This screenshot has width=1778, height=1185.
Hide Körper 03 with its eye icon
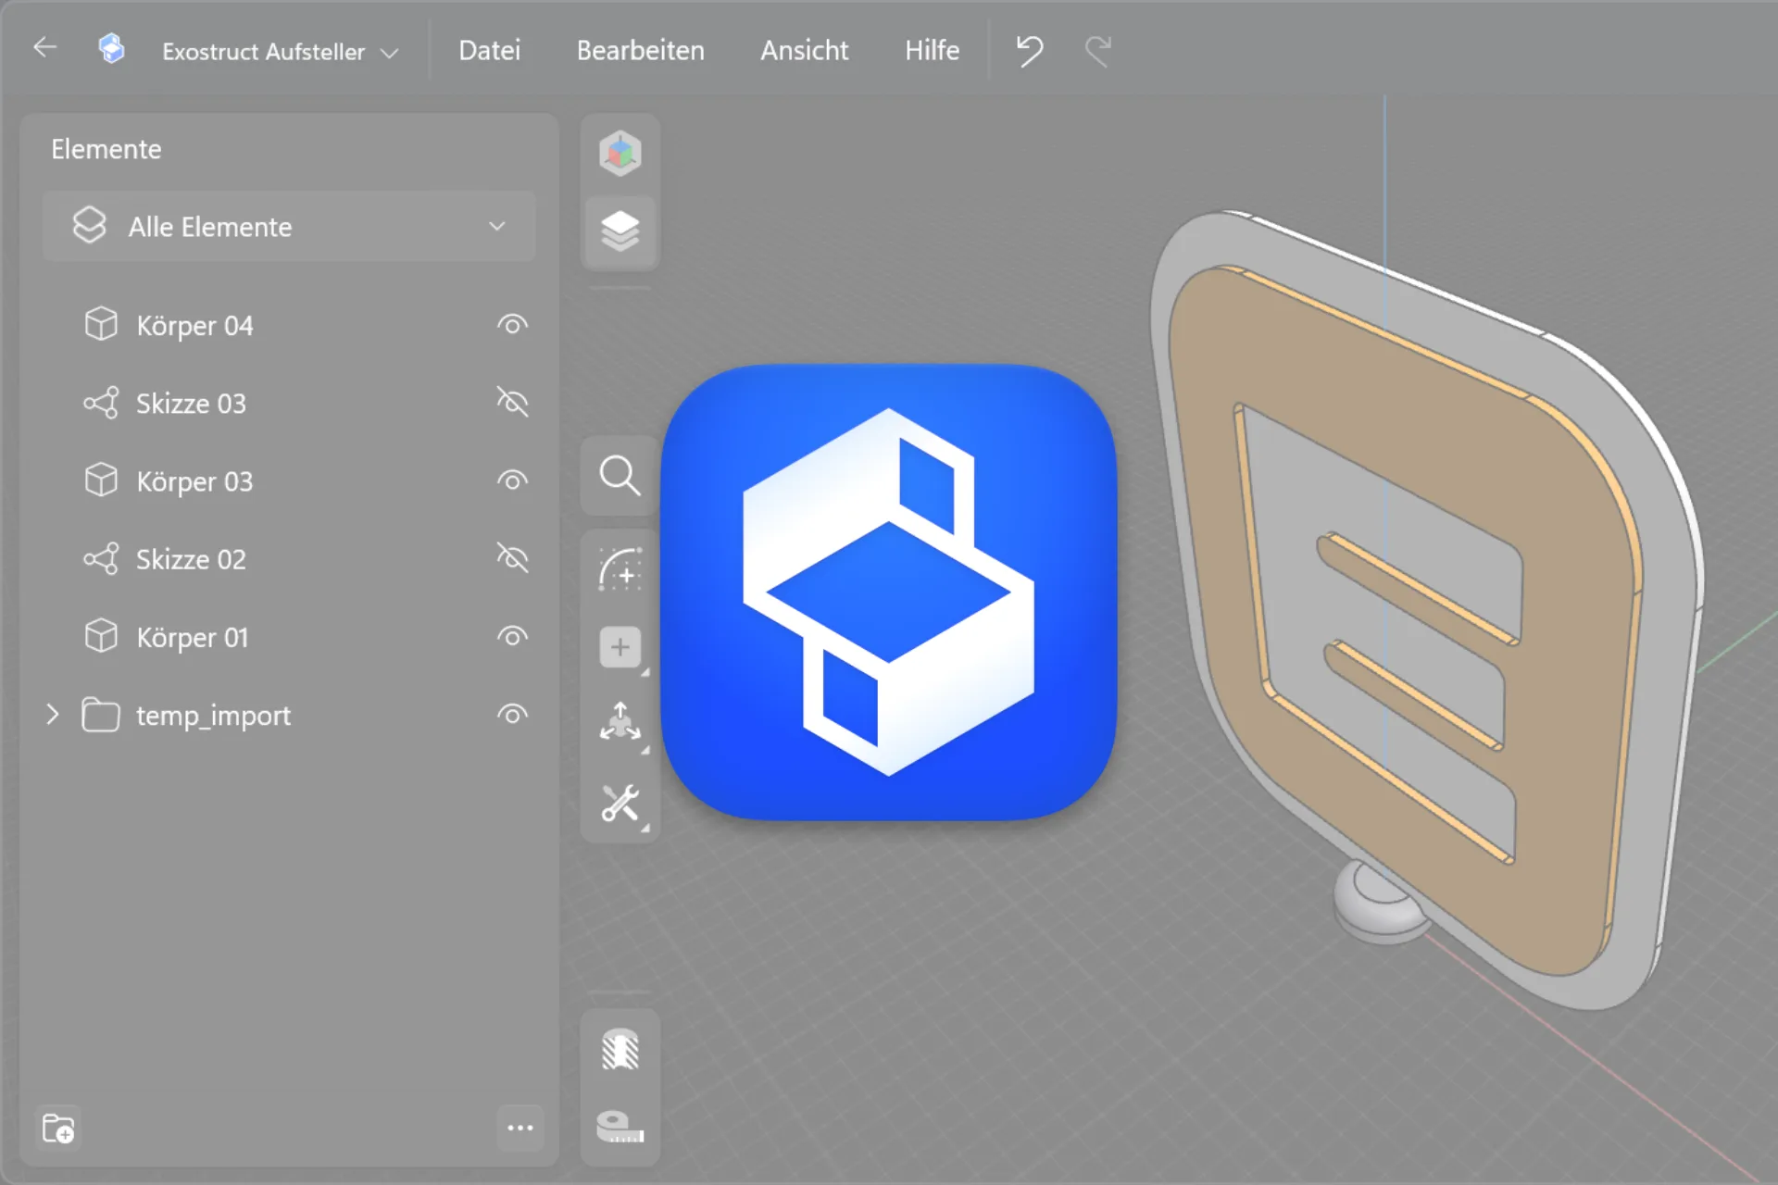pyautogui.click(x=512, y=480)
